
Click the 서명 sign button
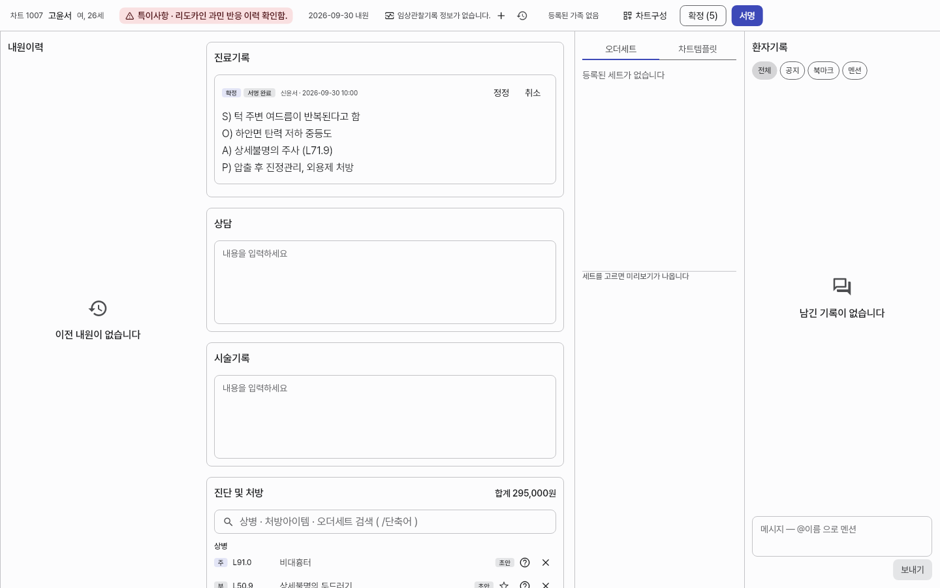point(747,16)
